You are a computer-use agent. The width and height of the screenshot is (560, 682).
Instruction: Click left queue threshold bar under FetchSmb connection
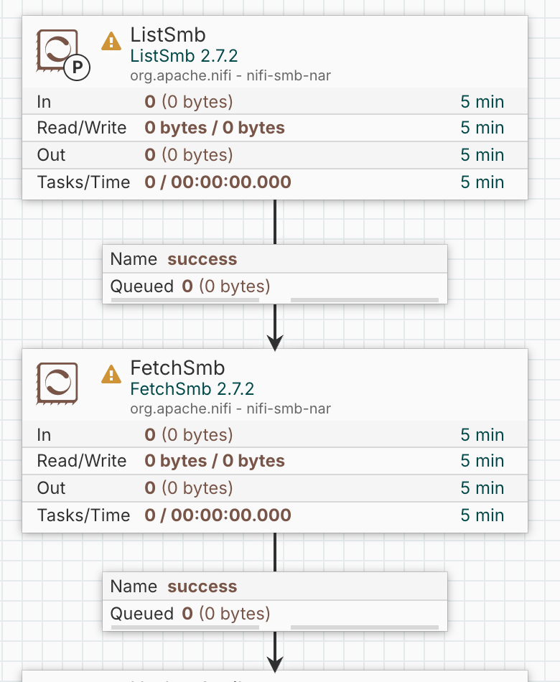point(185,627)
